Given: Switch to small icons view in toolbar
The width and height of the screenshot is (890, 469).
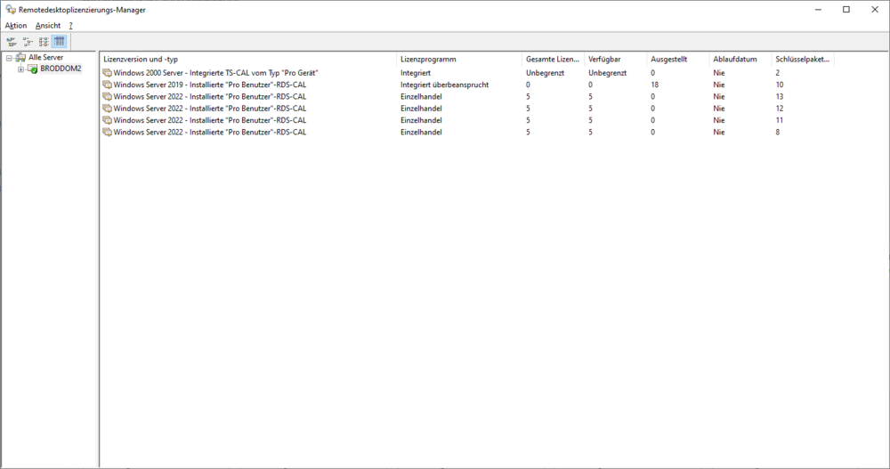Looking at the screenshot, I should coord(28,42).
